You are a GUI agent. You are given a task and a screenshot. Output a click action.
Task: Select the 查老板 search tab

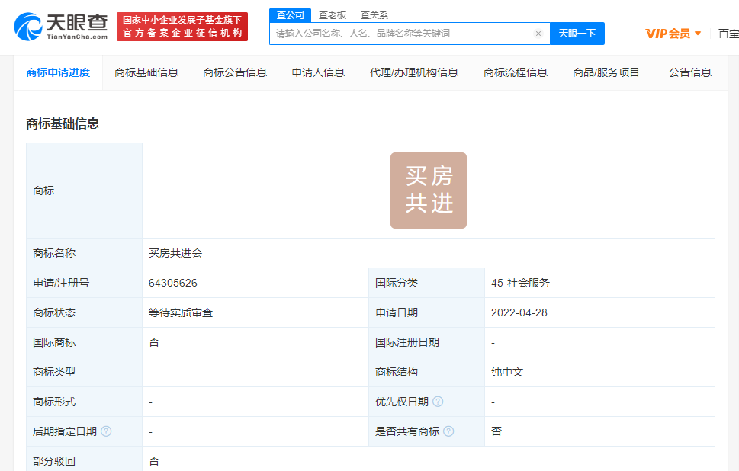[x=333, y=15]
